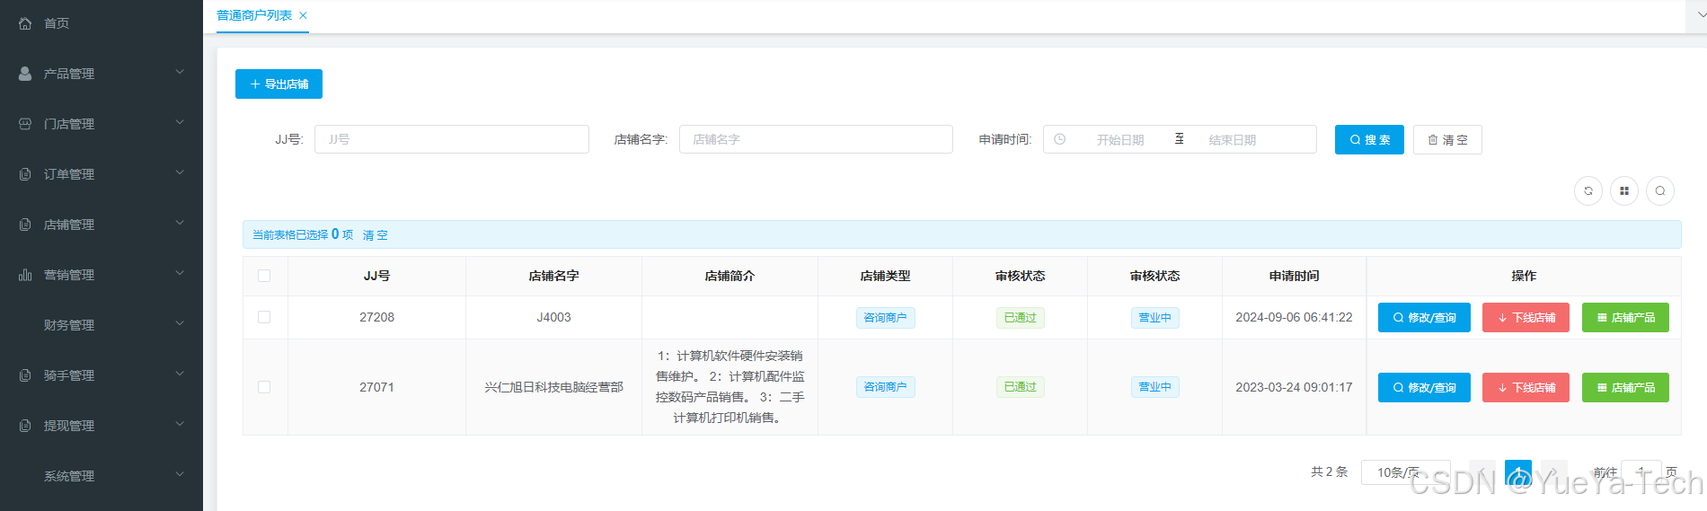Open the 系统管理 sidebar menu
Viewport: 1707px width, 511px height.
click(102, 476)
